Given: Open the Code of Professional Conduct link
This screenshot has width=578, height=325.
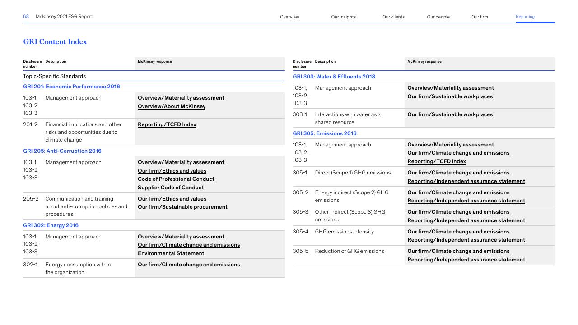Looking at the screenshot, I should pos(176,179).
